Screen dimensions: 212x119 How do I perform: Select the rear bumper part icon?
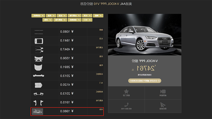coord(38,76)
